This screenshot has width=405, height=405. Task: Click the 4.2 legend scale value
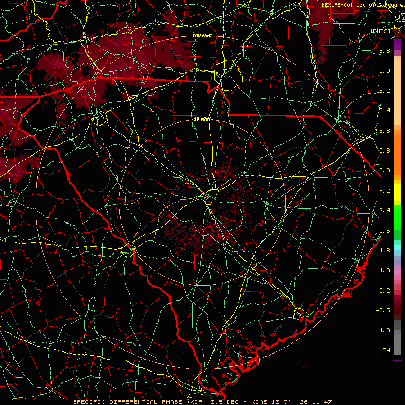pyautogui.click(x=385, y=191)
